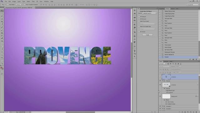Viewport: 200px width, 113px height.
Task: Delete layer using Layers panel trash
Action: pos(196,112)
